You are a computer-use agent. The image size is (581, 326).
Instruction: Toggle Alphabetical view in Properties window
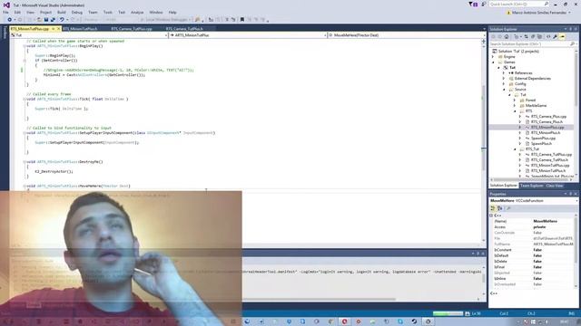pos(499,208)
